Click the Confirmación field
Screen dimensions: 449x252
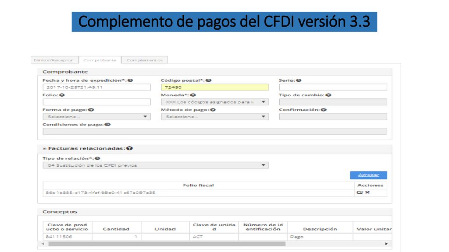[333, 116]
